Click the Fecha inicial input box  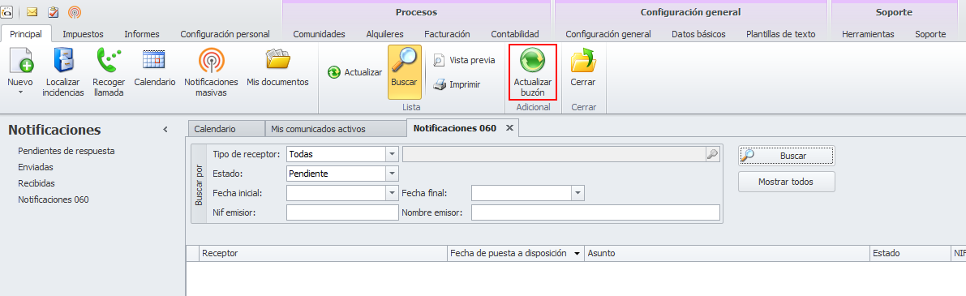[x=337, y=193]
